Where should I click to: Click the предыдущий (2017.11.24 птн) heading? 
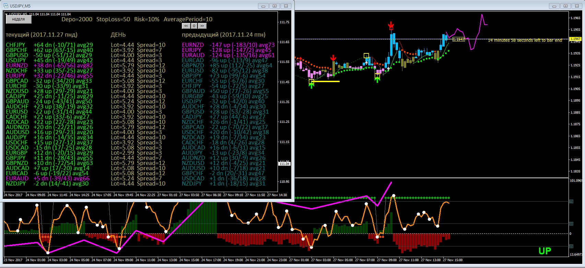coord(224,35)
